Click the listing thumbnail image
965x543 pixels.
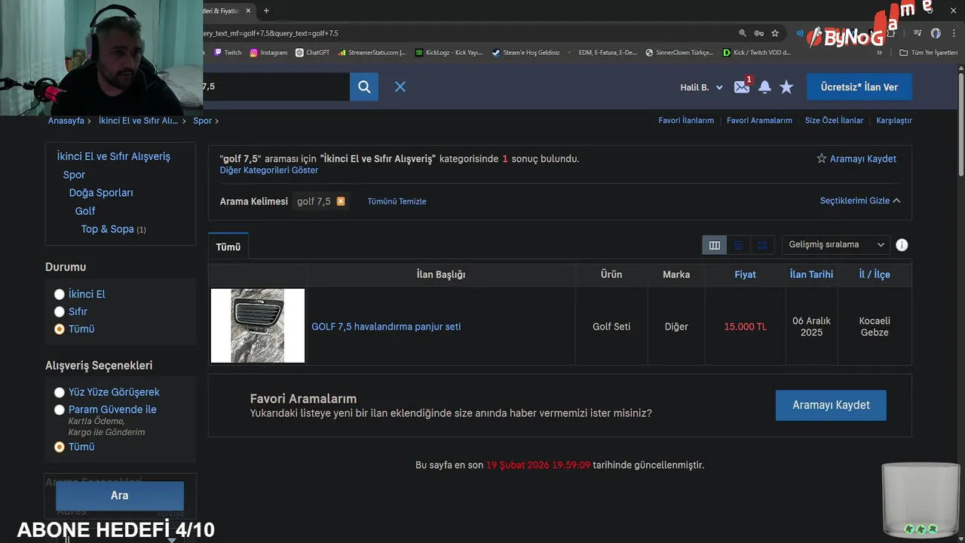click(x=258, y=326)
